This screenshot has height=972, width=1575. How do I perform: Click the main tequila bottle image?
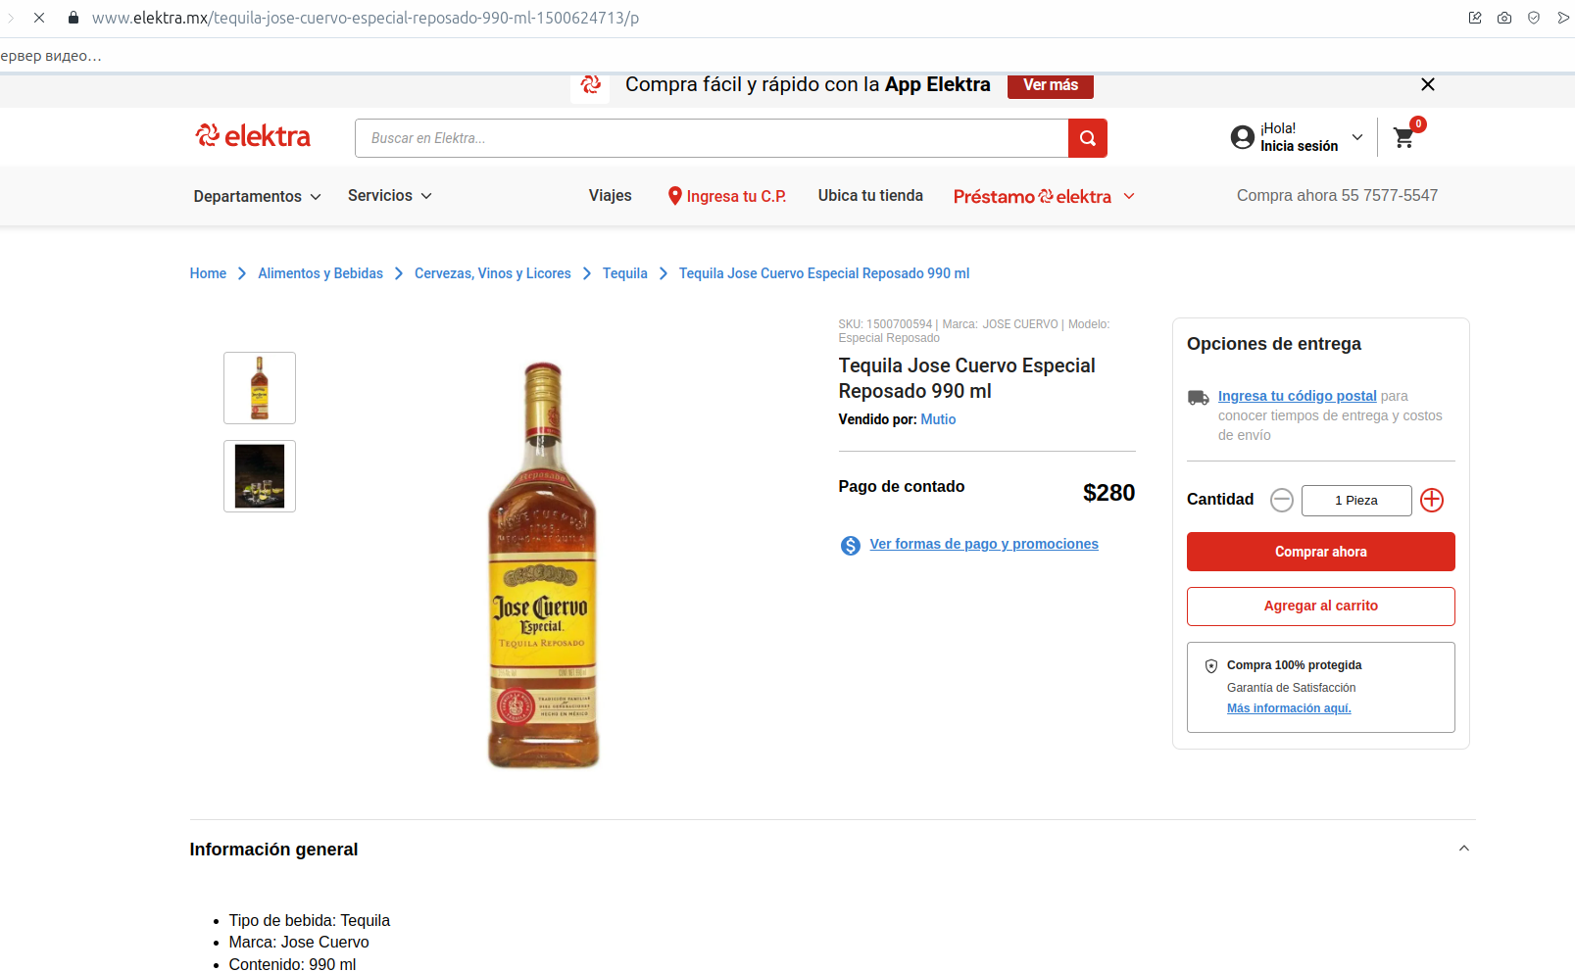pyautogui.click(x=543, y=564)
